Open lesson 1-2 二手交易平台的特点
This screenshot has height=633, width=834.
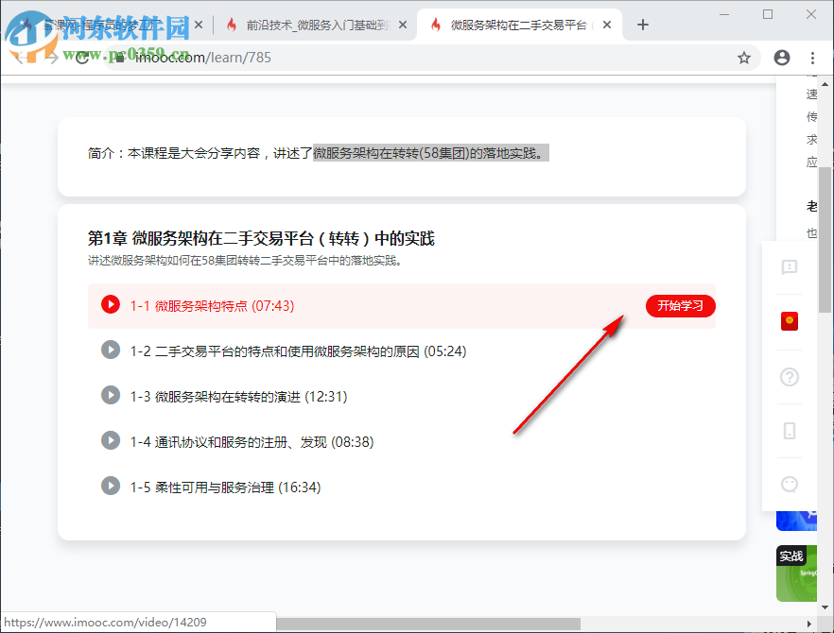point(284,350)
